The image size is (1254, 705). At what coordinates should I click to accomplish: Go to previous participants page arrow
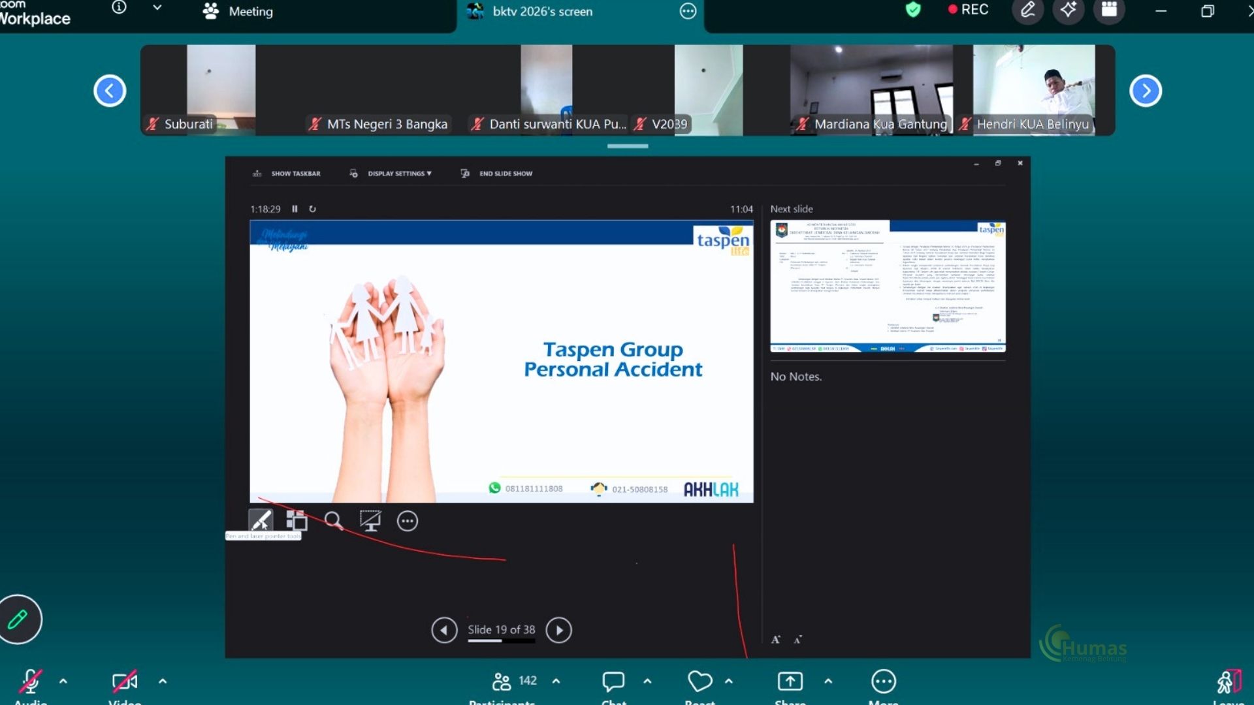point(110,91)
